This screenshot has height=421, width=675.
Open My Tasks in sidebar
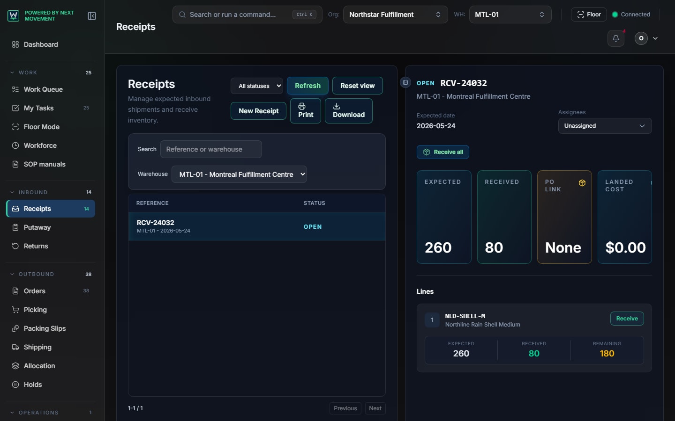click(x=51, y=108)
